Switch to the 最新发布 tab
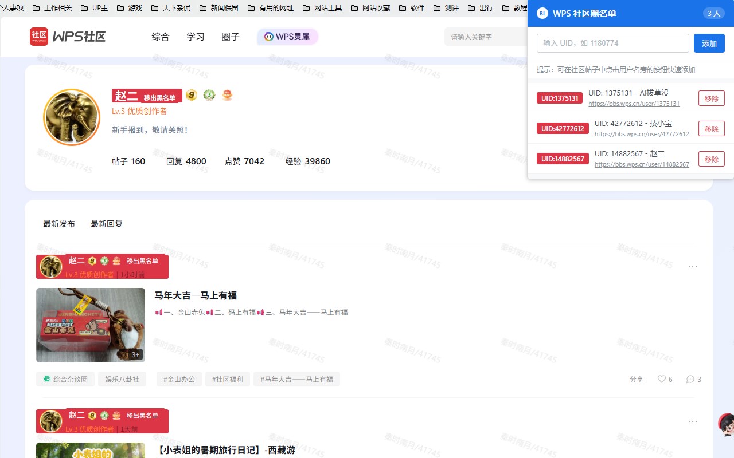Image resolution: width=734 pixels, height=458 pixels. click(59, 224)
